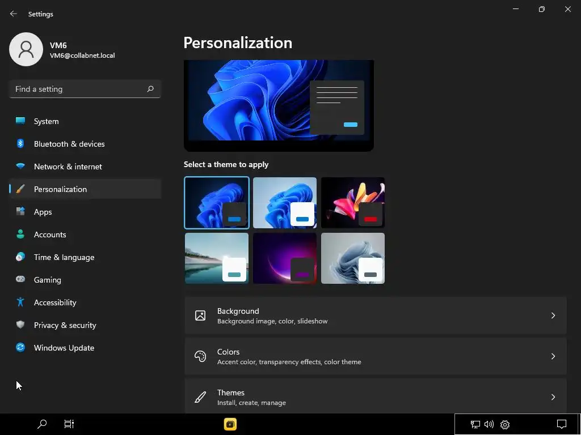This screenshot has width=581, height=435.
Task: Go to Accessibility settings
Action: coord(85,302)
